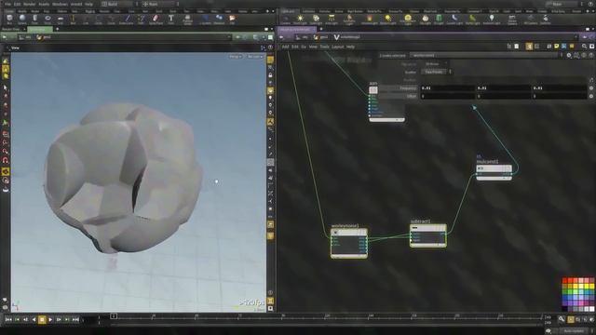Image resolution: width=596 pixels, height=335 pixels.
Task: Add a Portal Light from shelf
Action: coord(472,19)
